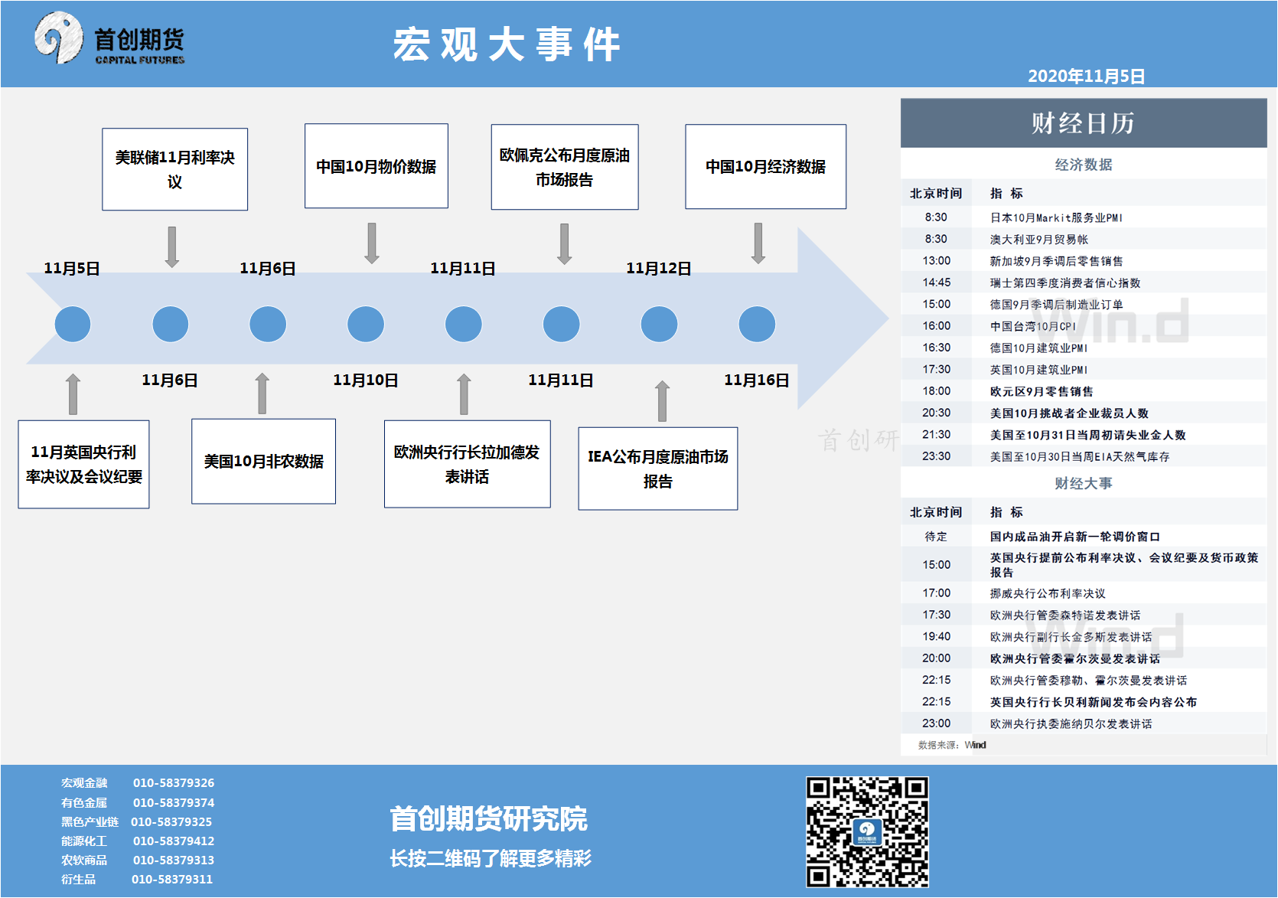Click row 日本10月Markit服务业PMI

tap(1084, 217)
